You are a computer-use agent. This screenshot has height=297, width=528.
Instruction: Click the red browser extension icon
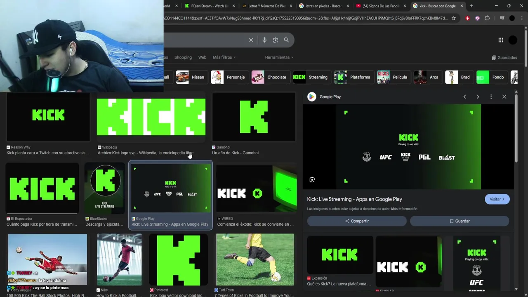click(x=467, y=18)
